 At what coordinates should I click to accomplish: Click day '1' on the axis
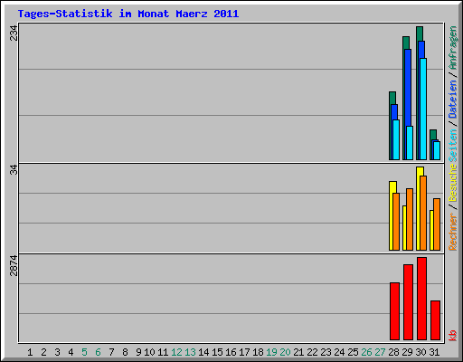(30, 352)
